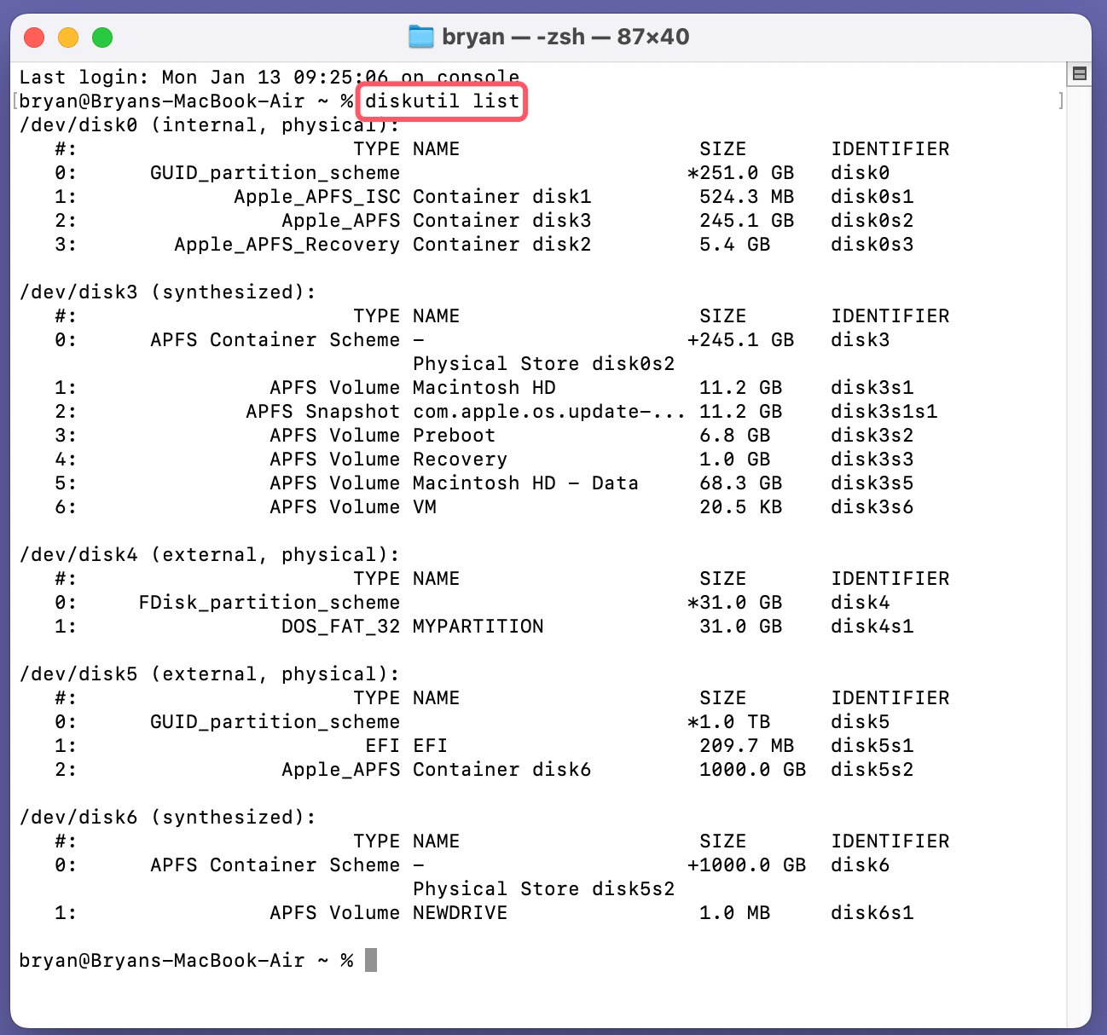Click the /dev/disk4 external physical heading
The width and height of the screenshot is (1107, 1035).
[x=209, y=554]
